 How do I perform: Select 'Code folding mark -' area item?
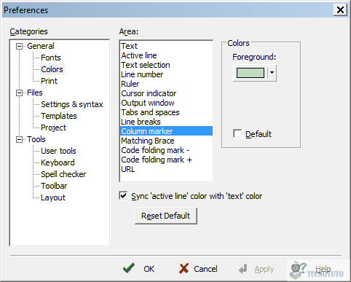tap(166, 150)
